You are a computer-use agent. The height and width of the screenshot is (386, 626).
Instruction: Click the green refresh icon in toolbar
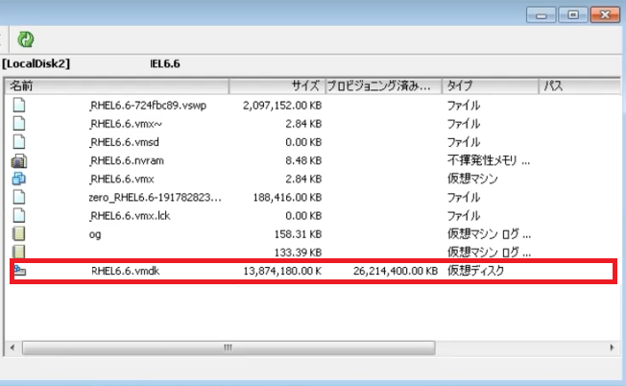(26, 39)
